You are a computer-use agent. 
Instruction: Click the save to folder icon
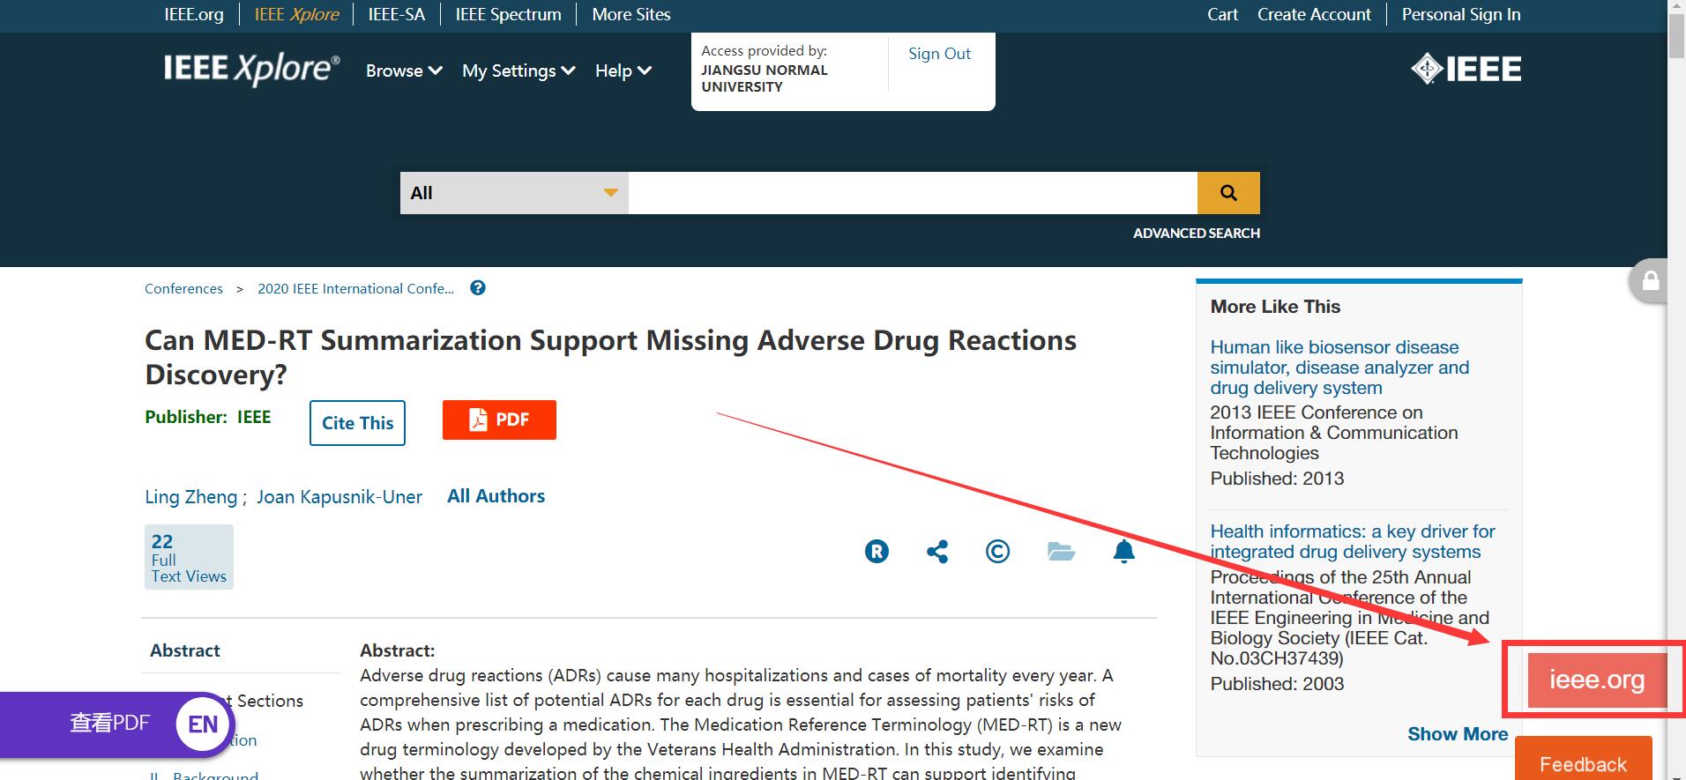[1060, 552]
